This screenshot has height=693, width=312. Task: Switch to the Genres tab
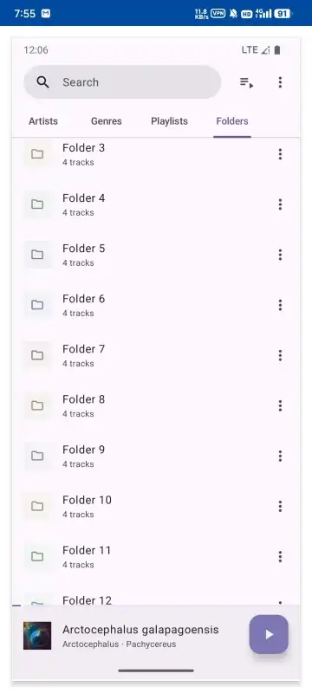click(x=106, y=121)
